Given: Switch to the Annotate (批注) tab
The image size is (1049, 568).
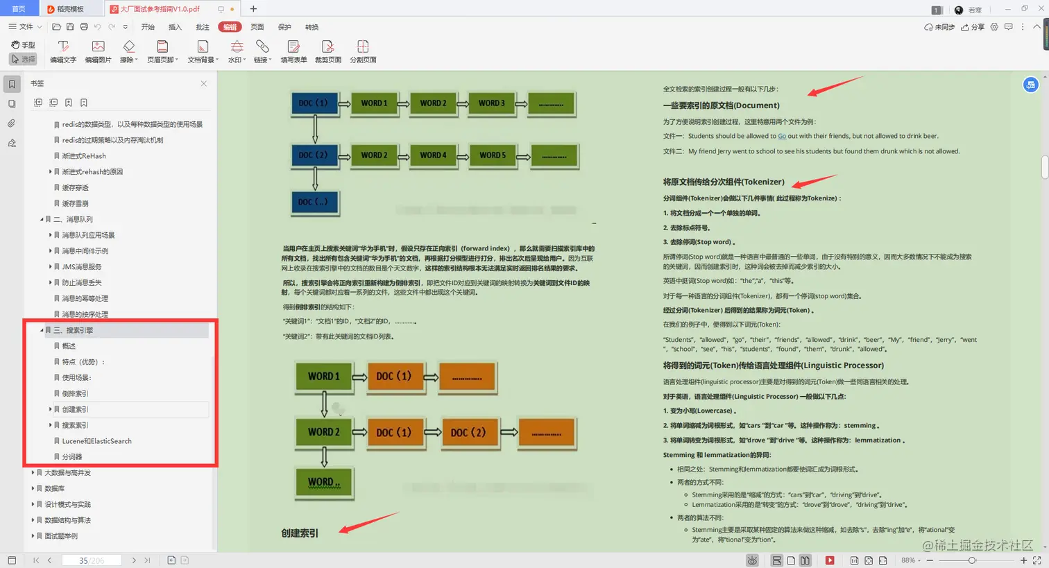Looking at the screenshot, I should point(203,27).
